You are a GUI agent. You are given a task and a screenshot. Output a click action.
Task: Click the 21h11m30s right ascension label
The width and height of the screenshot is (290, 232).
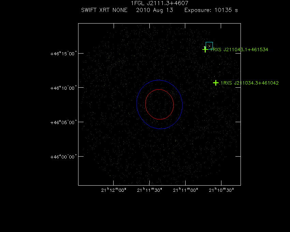click(x=149, y=190)
